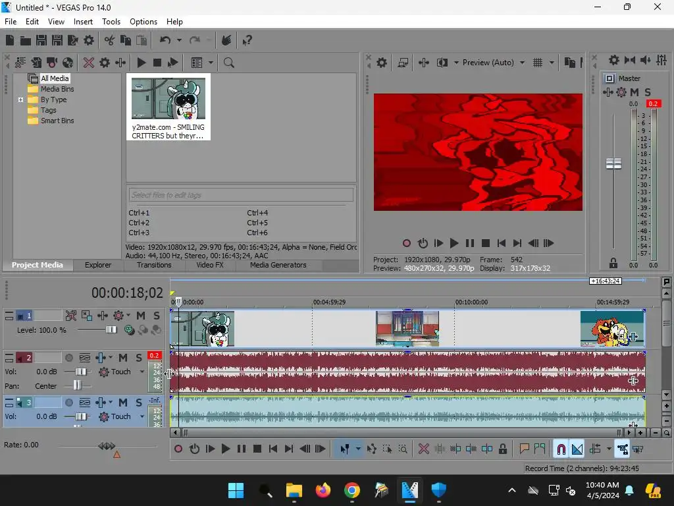Open the Tools menu
674x506 pixels.
(x=111, y=22)
